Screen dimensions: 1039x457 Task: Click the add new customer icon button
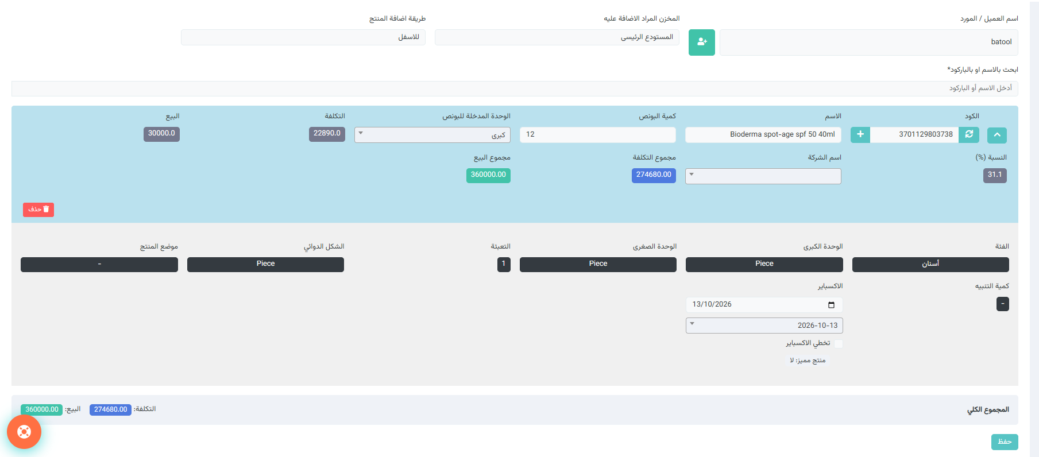(701, 42)
